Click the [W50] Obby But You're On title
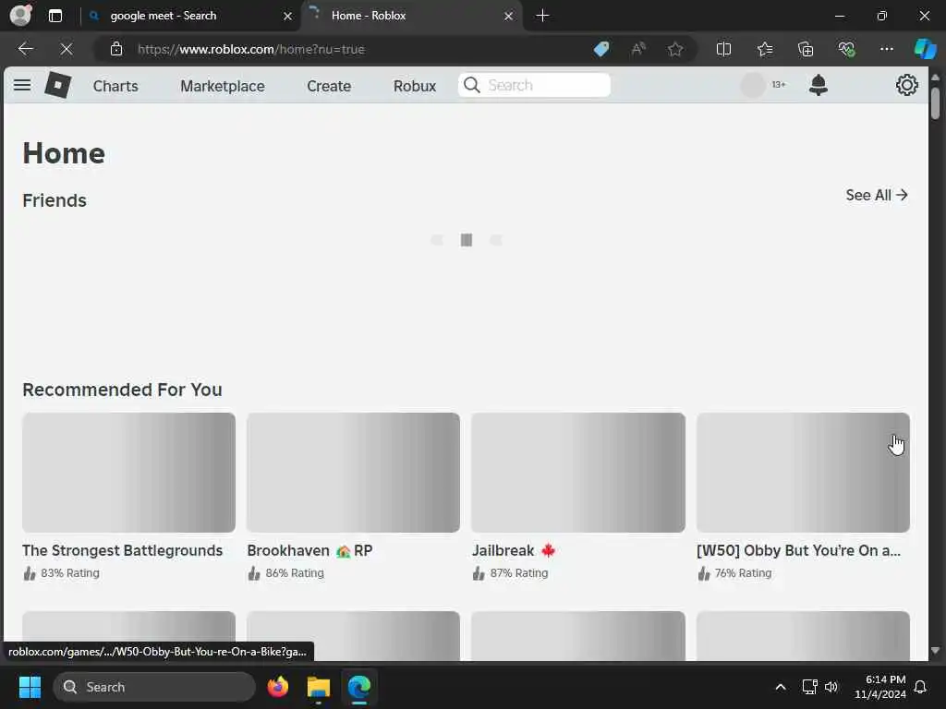Image resolution: width=946 pixels, height=709 pixels. pyautogui.click(x=798, y=550)
